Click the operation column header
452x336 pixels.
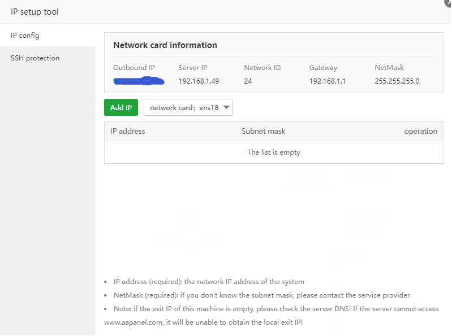tap(420, 132)
